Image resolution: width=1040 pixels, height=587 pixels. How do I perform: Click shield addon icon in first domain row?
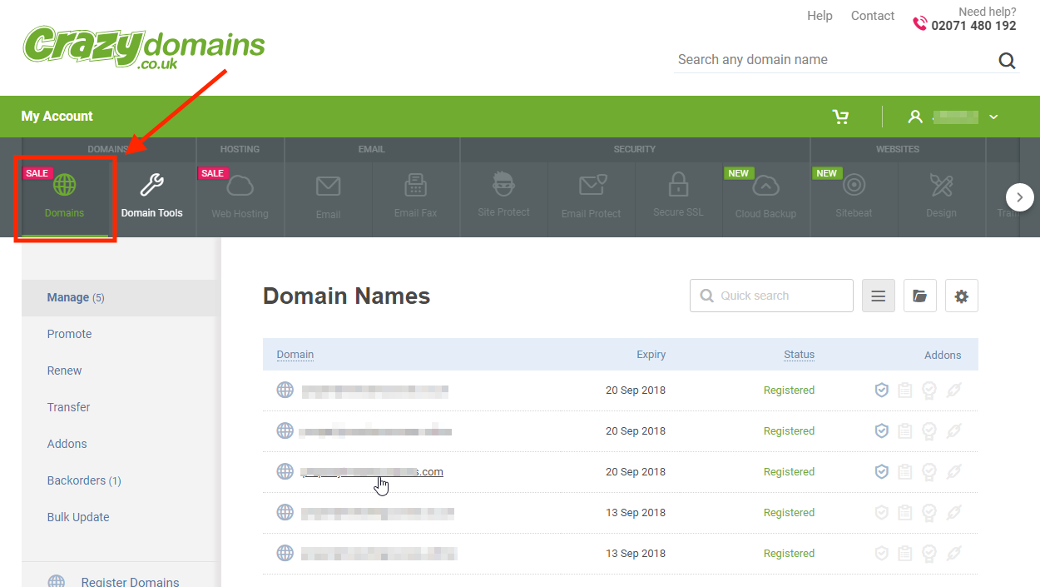(882, 391)
